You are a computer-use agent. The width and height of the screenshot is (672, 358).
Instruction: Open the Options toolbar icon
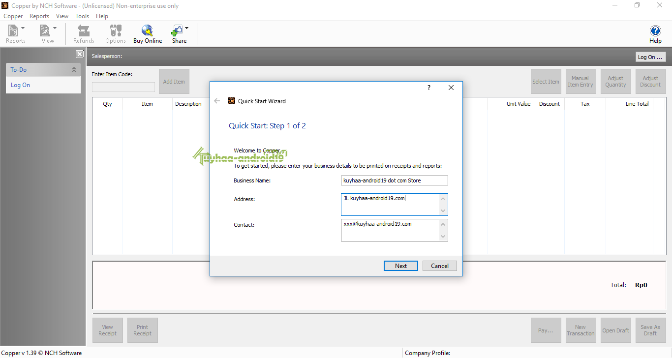click(x=116, y=34)
